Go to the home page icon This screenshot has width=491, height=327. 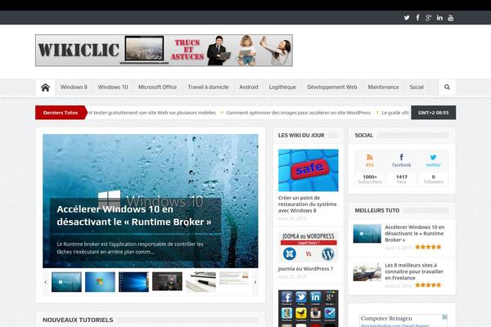[x=45, y=87]
